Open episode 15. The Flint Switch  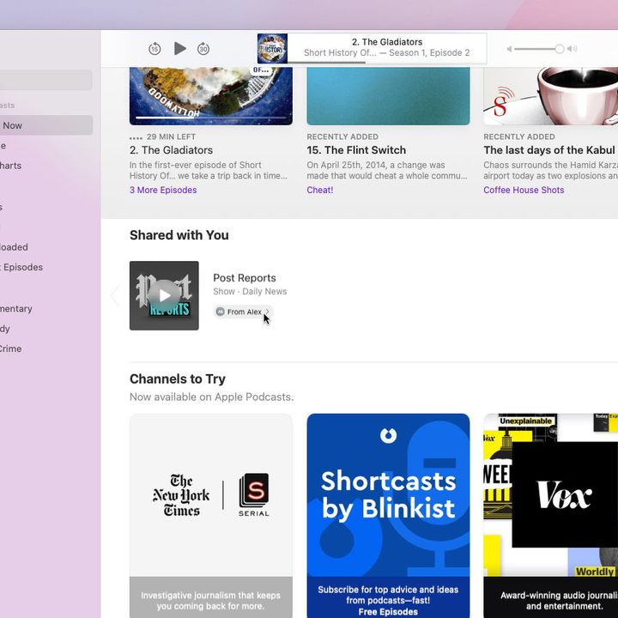[x=356, y=150]
